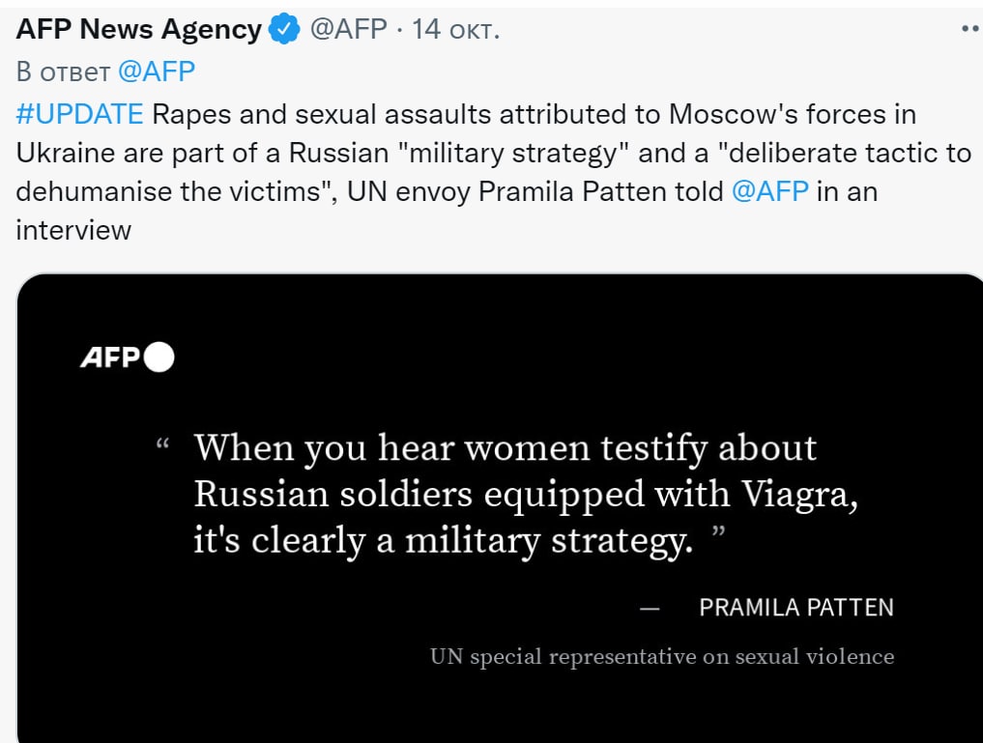Click the @AFP handle in tweet header
The image size is (983, 743).
(x=349, y=30)
